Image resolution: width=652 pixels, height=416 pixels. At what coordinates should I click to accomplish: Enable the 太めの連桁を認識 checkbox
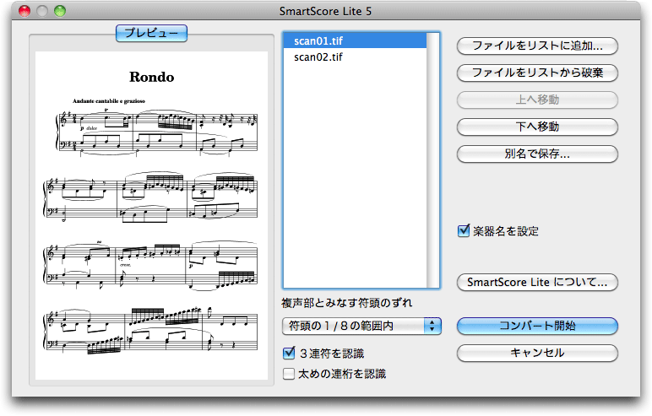[x=289, y=374]
